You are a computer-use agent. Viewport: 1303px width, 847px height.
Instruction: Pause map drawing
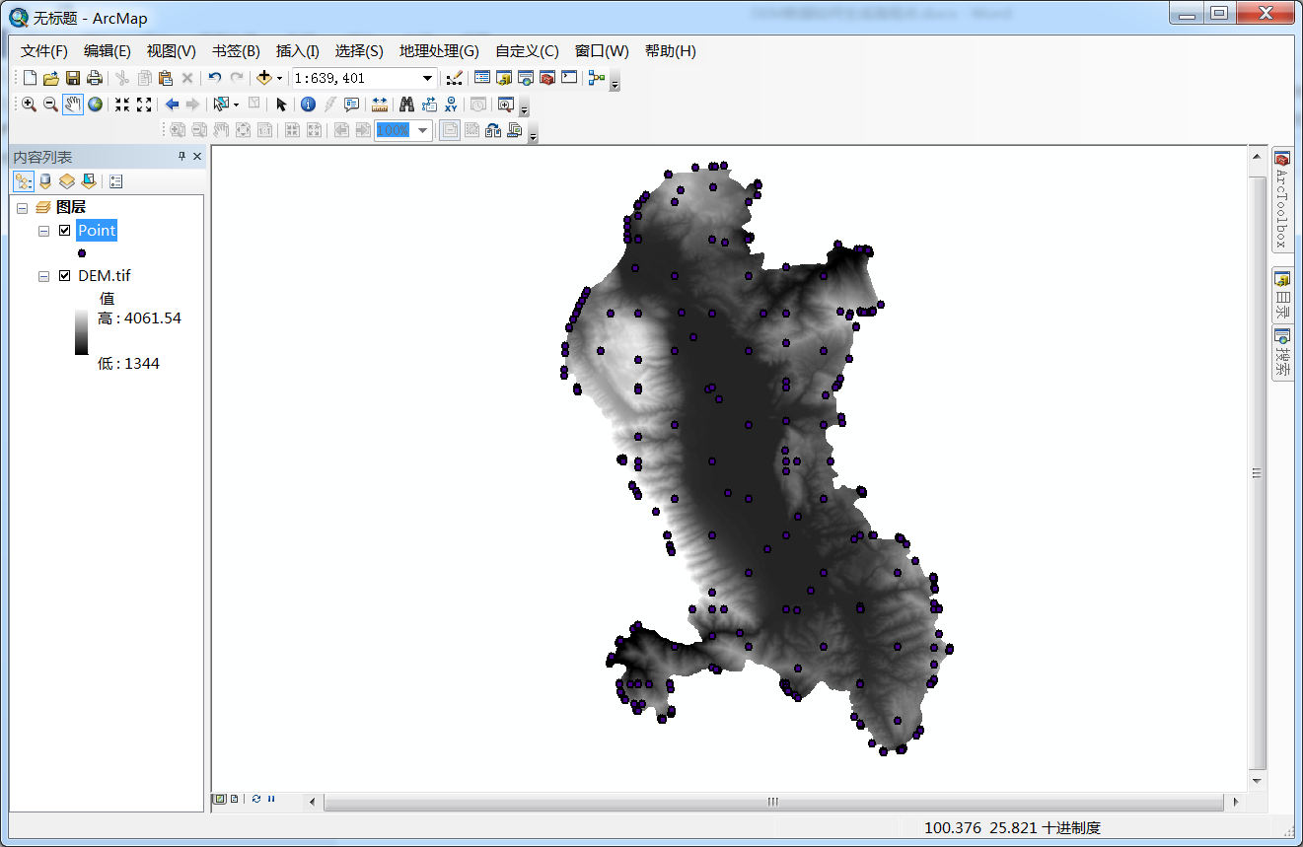click(x=271, y=799)
